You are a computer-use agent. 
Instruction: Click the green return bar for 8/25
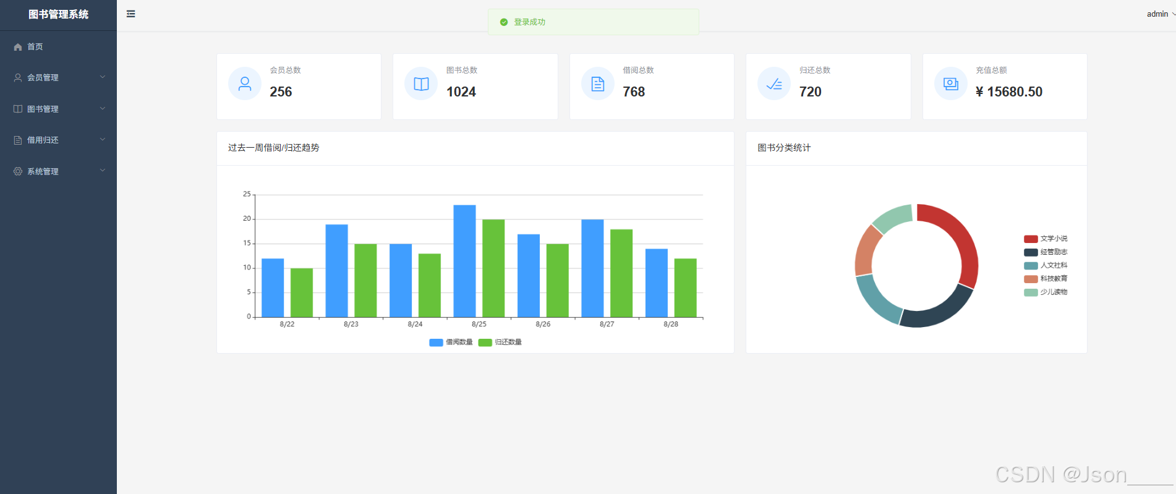click(493, 268)
